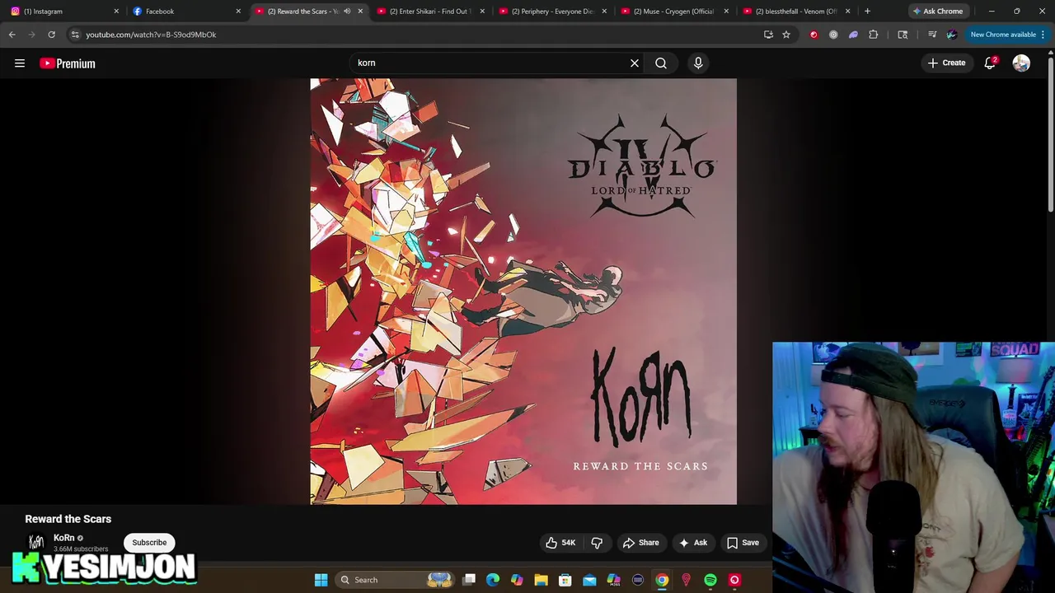Image resolution: width=1055 pixels, height=593 pixels.
Task: Open Chrome profile avatar
Action: click(x=952, y=35)
